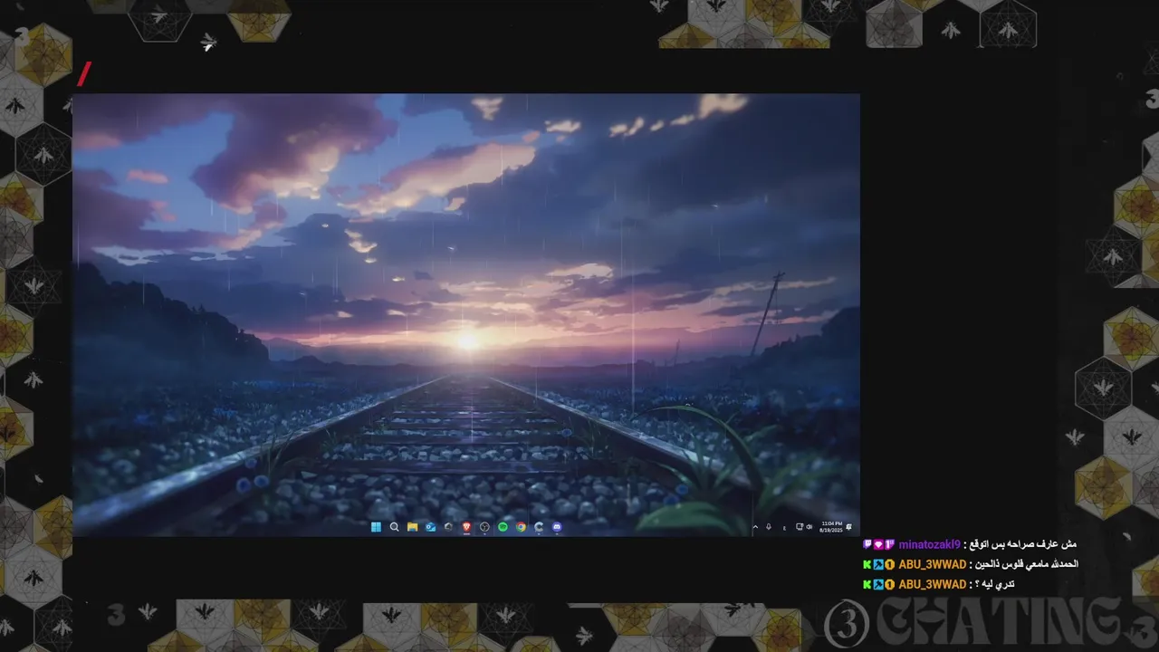This screenshot has height=652, width=1159.
Task: Open the Outlook icon in the taskbar
Action: coord(431,527)
